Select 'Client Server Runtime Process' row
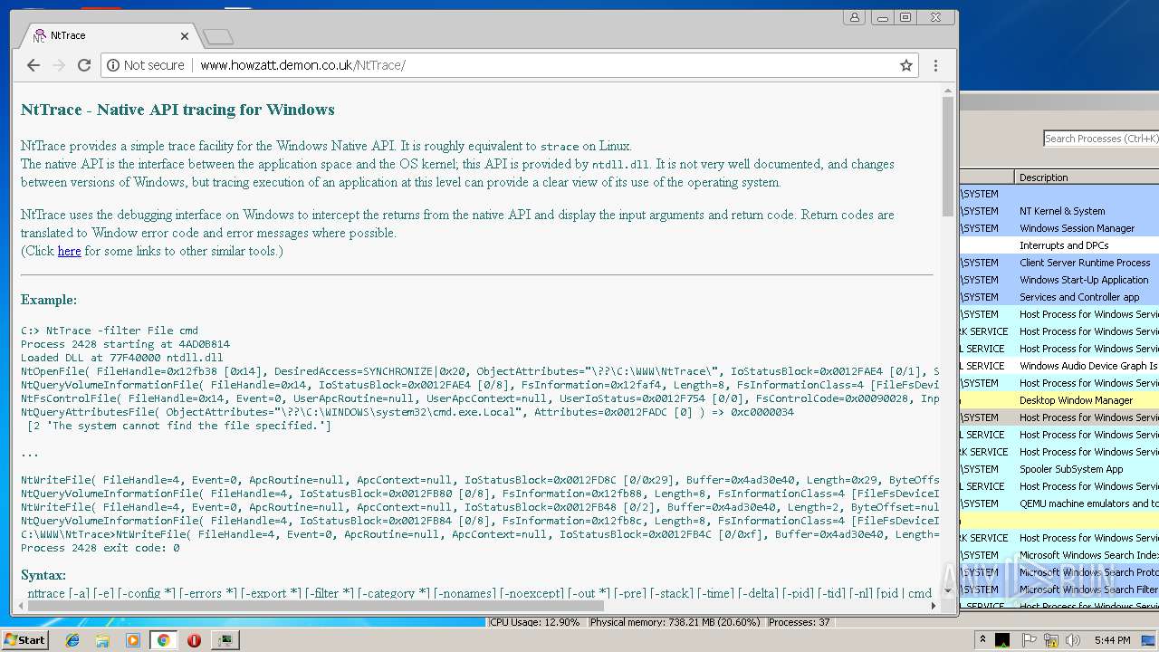Screen dimensions: 1159x652 click(1059, 263)
